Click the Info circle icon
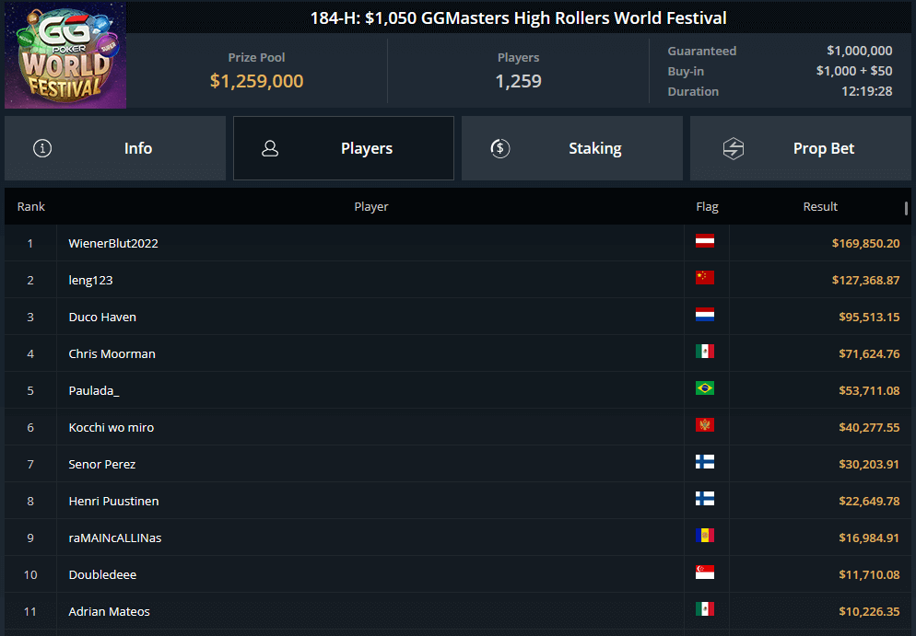 point(41,147)
